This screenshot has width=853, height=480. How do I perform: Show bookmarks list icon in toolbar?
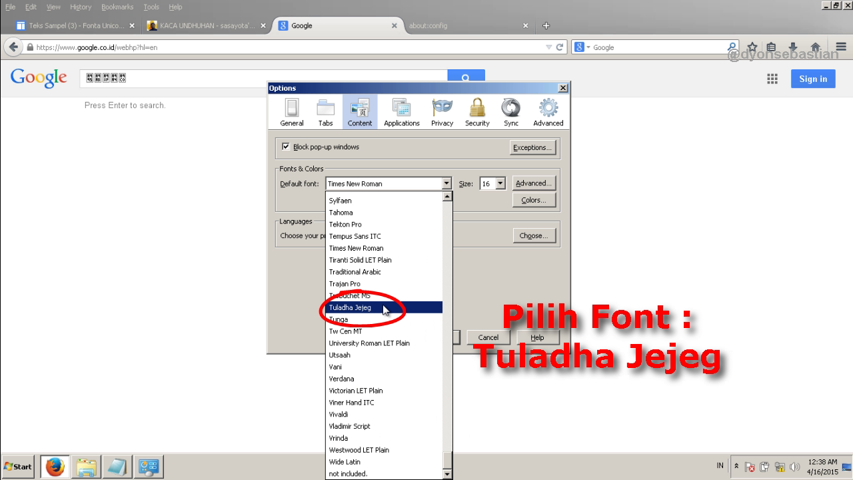pos(772,47)
